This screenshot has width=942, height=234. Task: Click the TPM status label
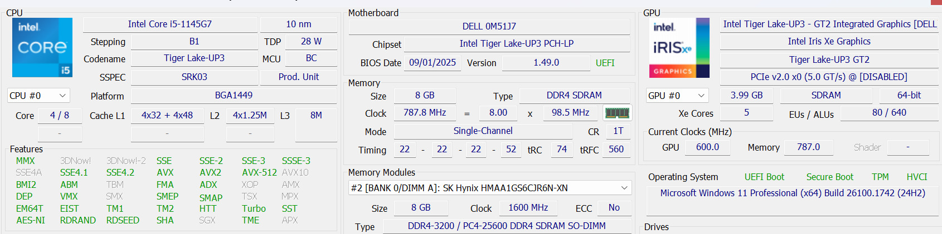pyautogui.click(x=880, y=177)
